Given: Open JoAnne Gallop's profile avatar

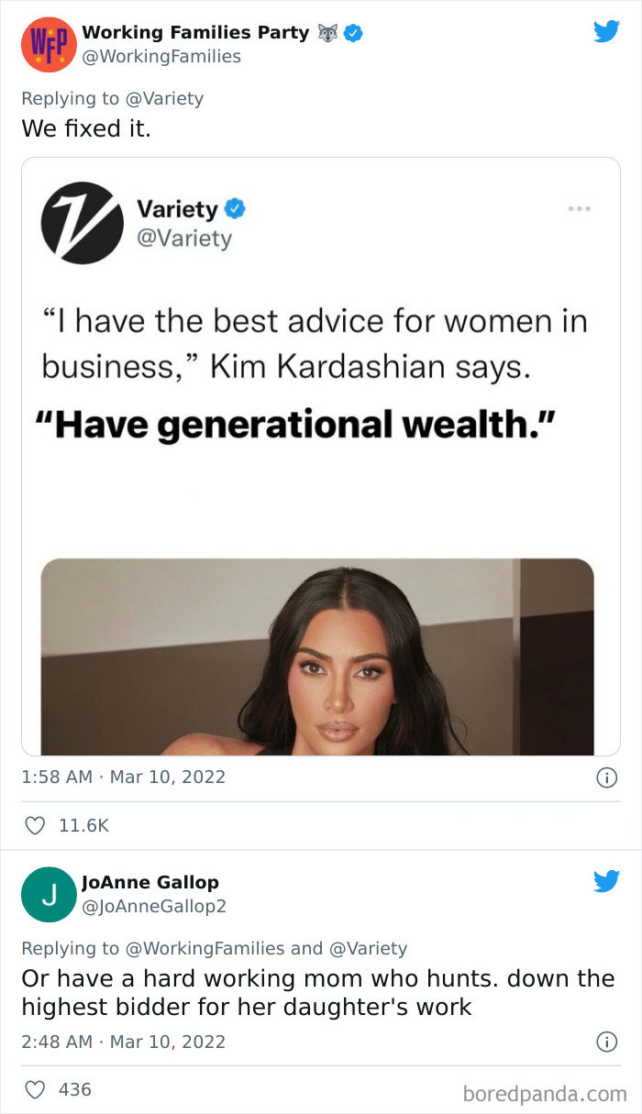Looking at the screenshot, I should click(49, 894).
